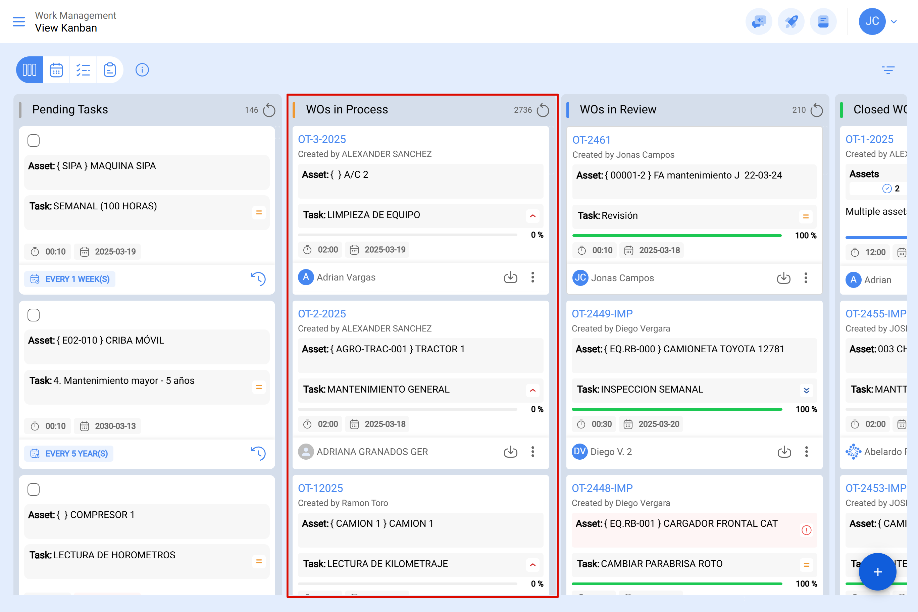Open more options for OT-2-2025
Viewport: 918px width, 612px height.
coord(533,452)
